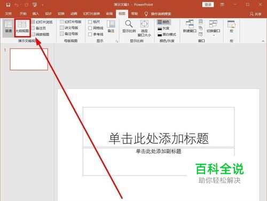Open 幻灯片母版 slide master
267x201 pixels.
tap(70, 22)
